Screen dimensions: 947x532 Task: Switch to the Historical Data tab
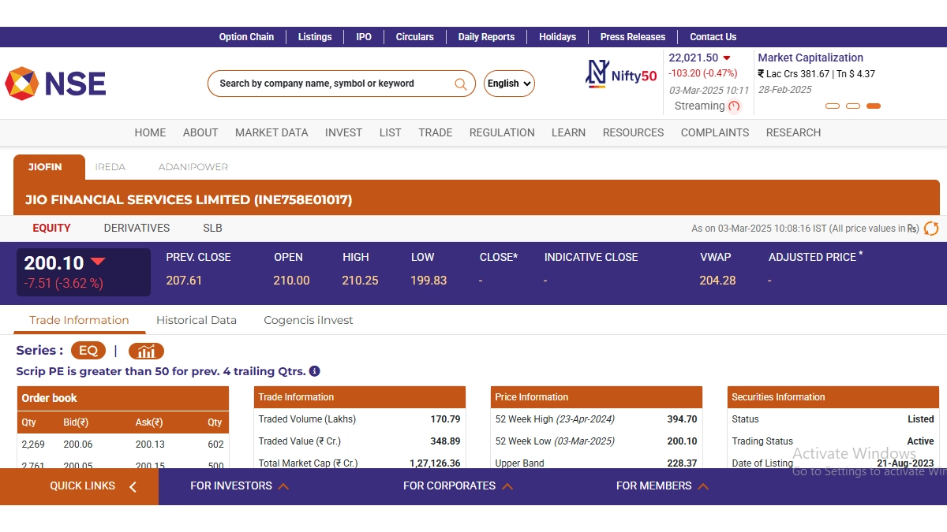click(x=197, y=320)
